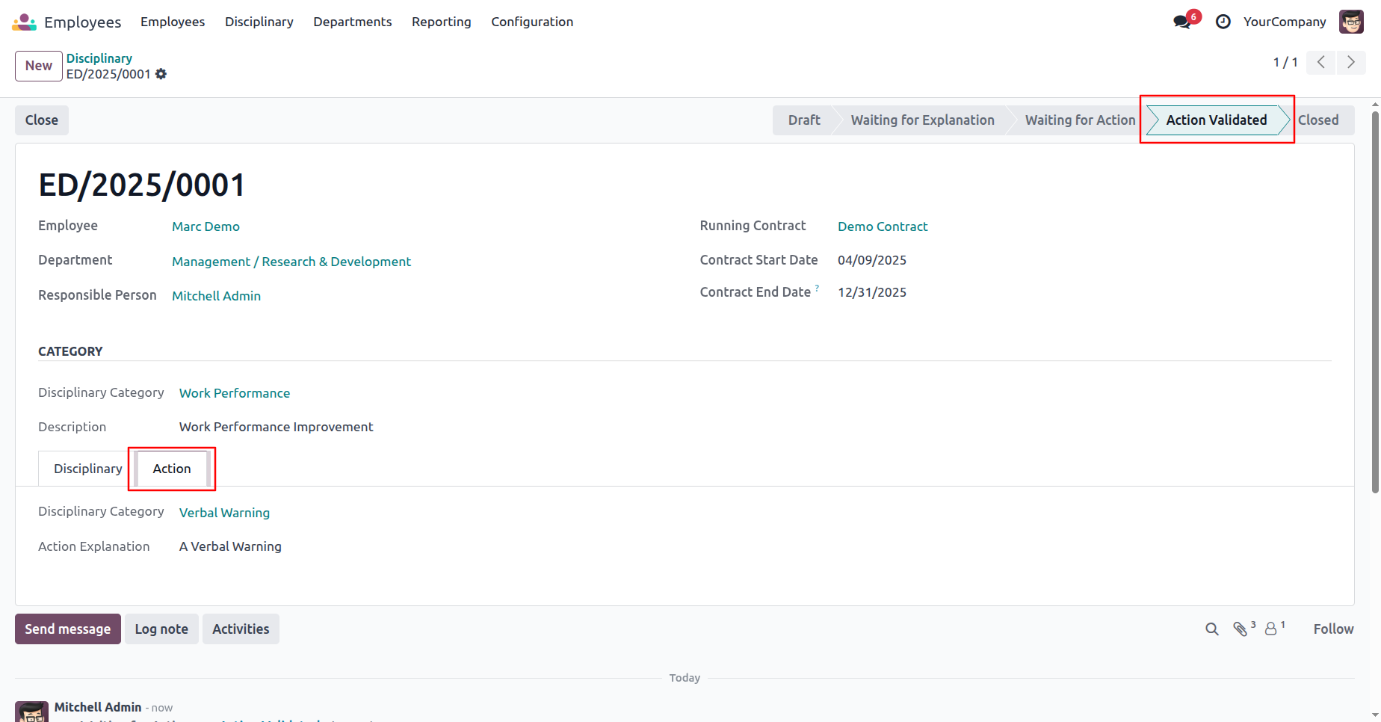Select the Action Validated stage
1381x722 pixels.
[x=1217, y=120]
